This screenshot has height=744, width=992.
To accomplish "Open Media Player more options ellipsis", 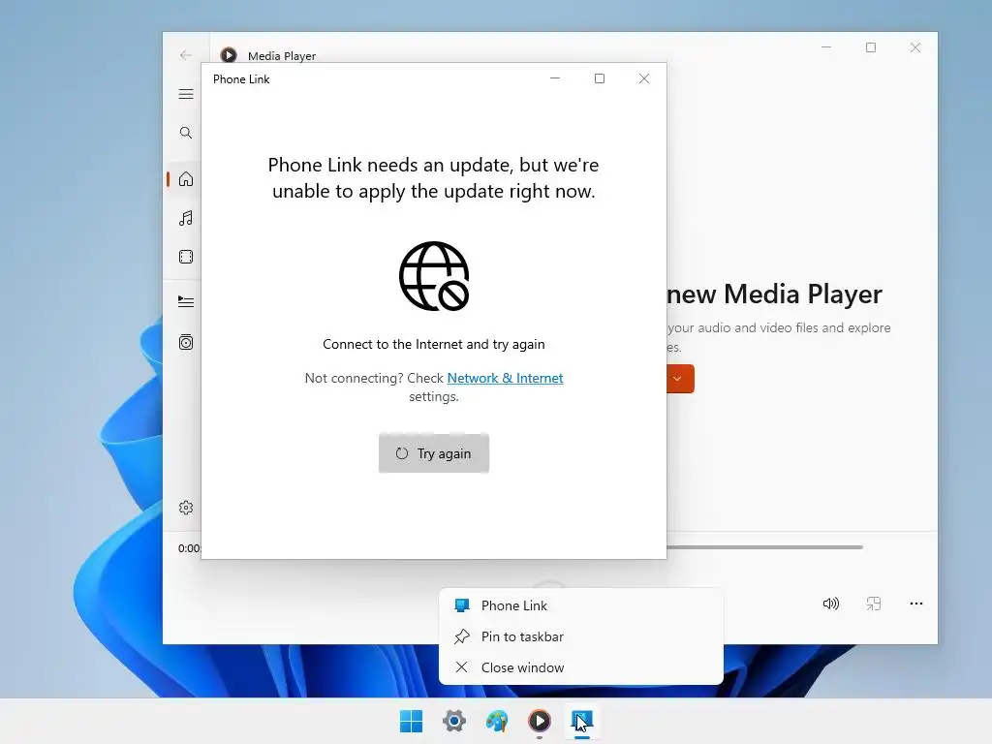I will pyautogui.click(x=916, y=604).
